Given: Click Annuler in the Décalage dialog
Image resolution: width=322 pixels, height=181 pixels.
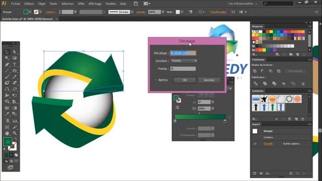Looking at the screenshot, I should coord(209,80).
